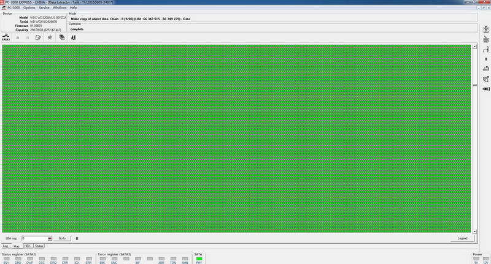This screenshot has width=491, height=264.
Task: Switch to the Map tab
Action: coord(17,246)
